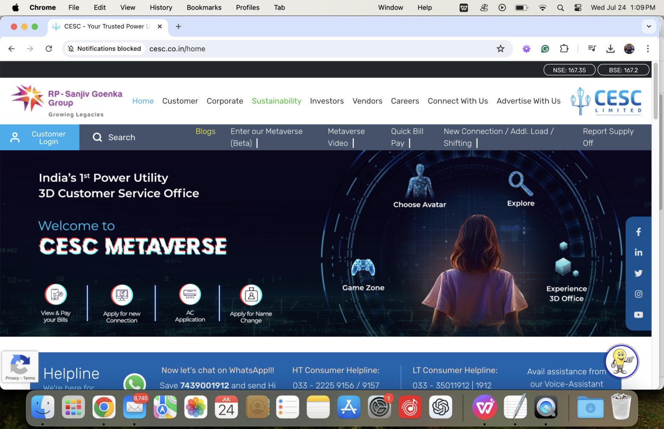664x429 pixels.
Task: Click the Game Zone controller icon
Action: coord(363,268)
